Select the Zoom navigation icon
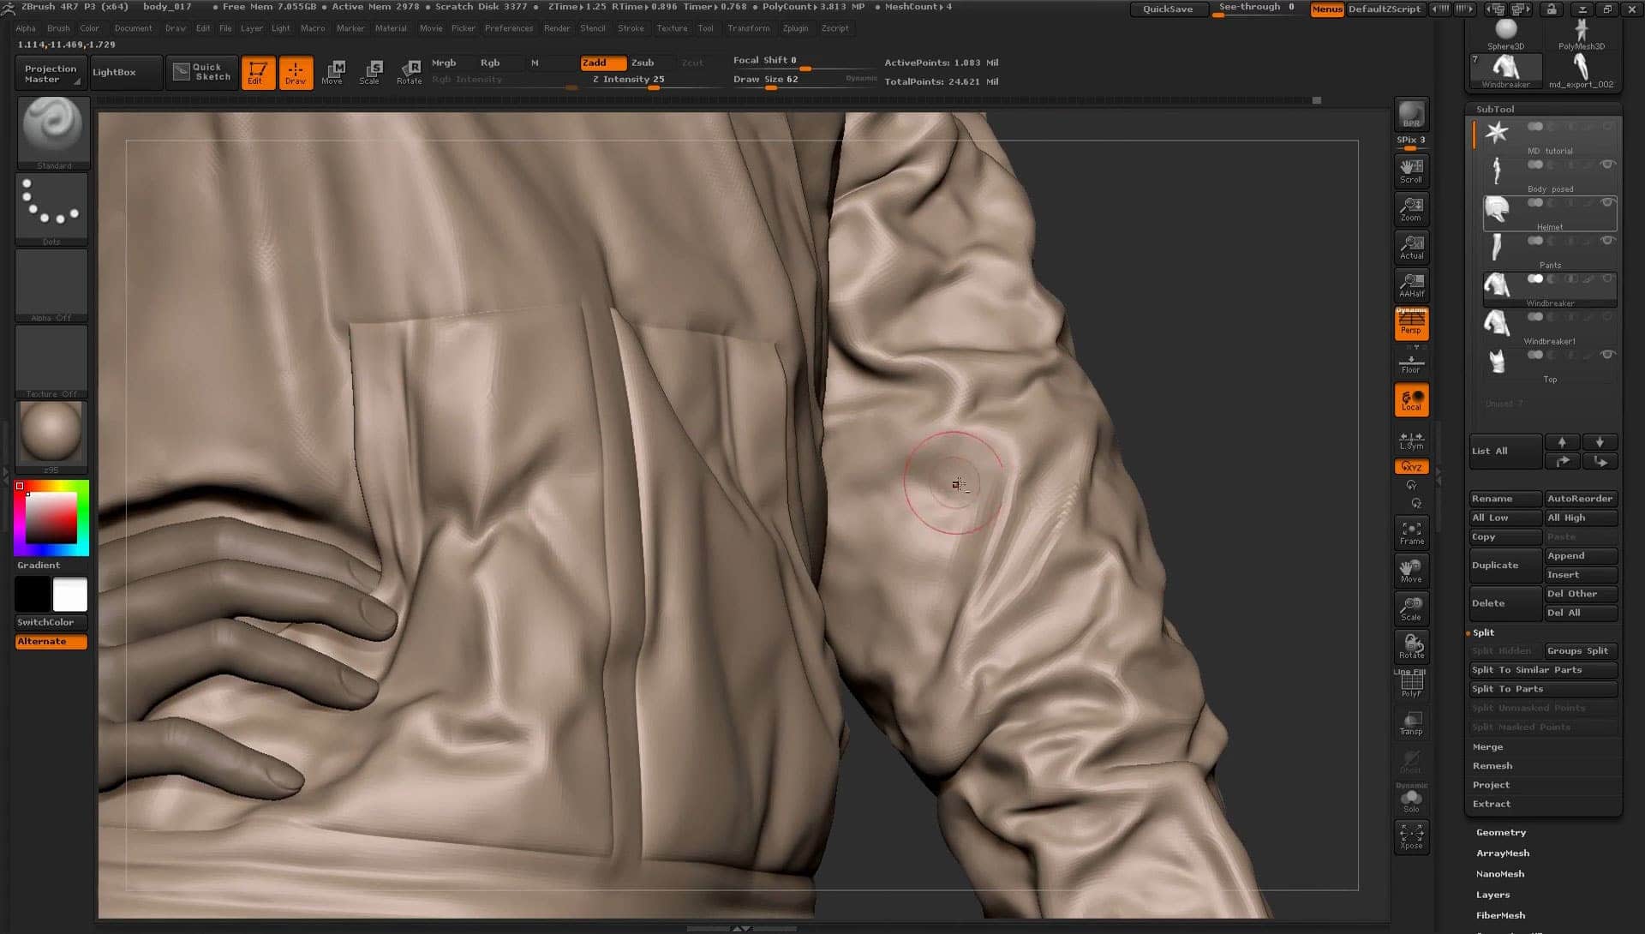The image size is (1645, 934). click(1411, 209)
